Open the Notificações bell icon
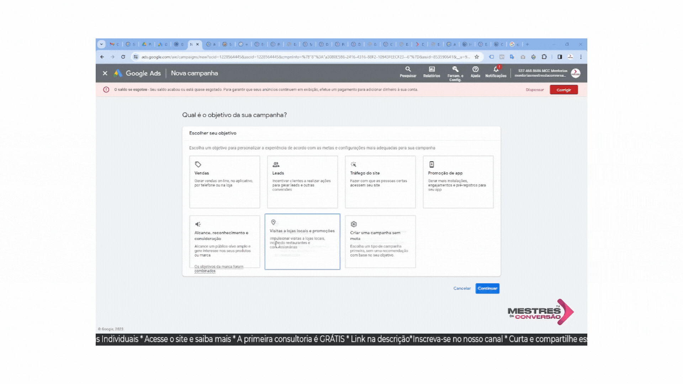683x384 pixels. click(496, 69)
